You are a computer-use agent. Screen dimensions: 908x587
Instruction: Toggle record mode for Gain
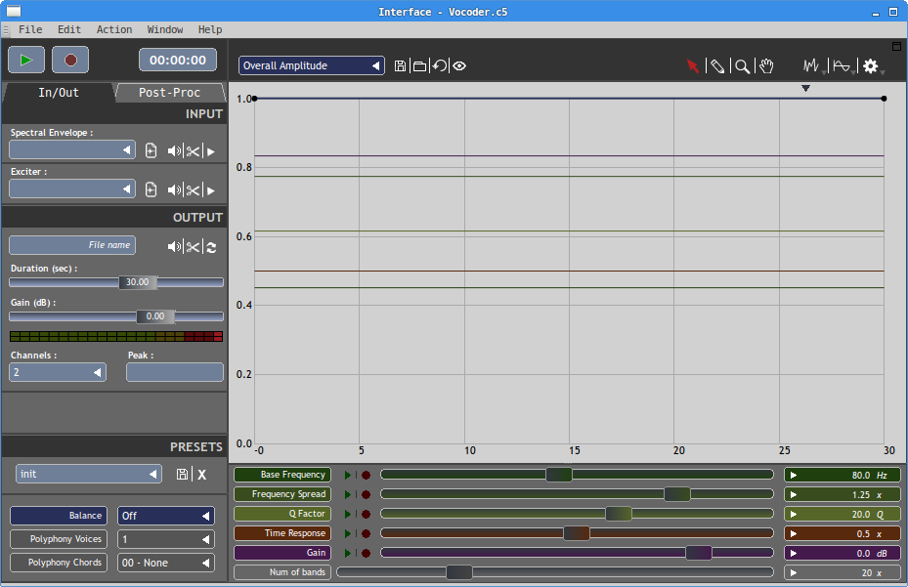pyautogui.click(x=366, y=553)
